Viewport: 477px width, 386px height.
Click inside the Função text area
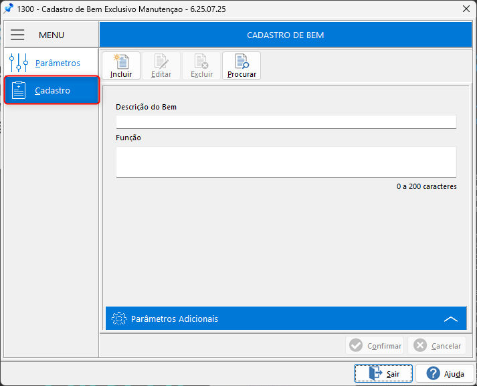click(286, 162)
